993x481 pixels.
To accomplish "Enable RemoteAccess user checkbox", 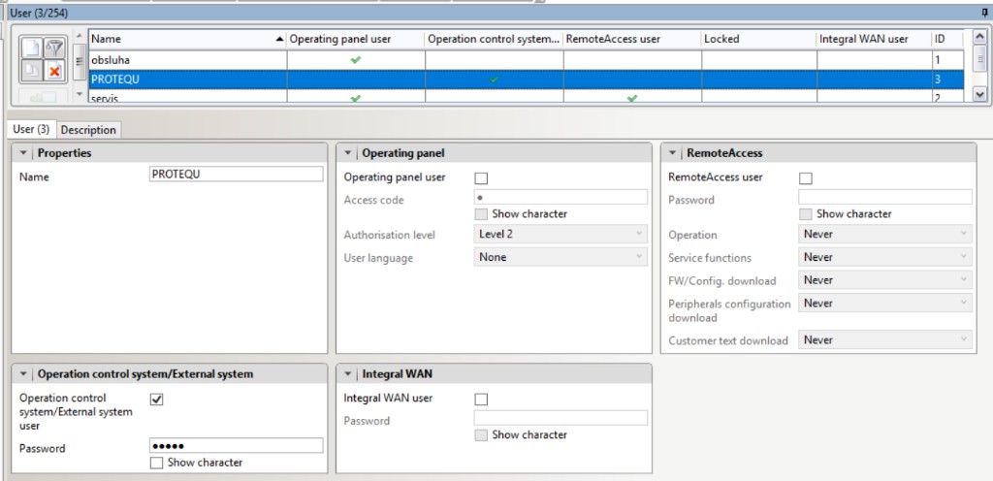I will tap(806, 178).
